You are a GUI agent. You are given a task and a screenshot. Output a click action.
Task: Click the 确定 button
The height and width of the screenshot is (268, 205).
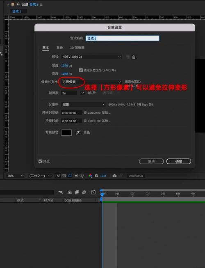click(x=178, y=161)
